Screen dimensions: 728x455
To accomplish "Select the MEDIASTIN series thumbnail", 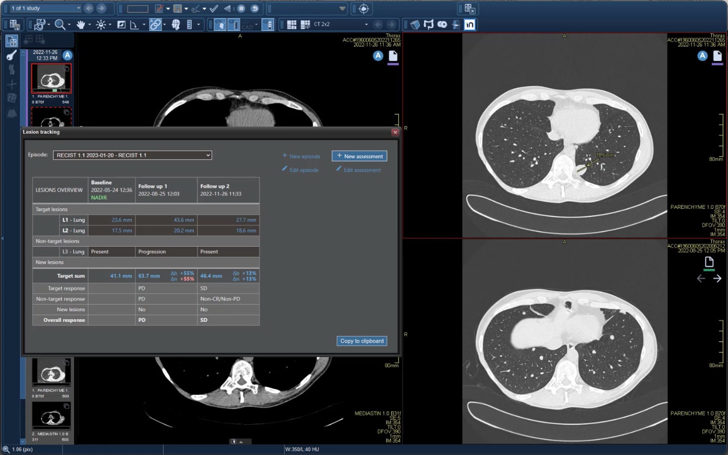I will pyautogui.click(x=51, y=417).
